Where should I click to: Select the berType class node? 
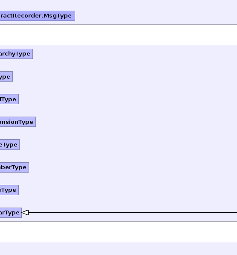pyautogui.click(x=14, y=167)
